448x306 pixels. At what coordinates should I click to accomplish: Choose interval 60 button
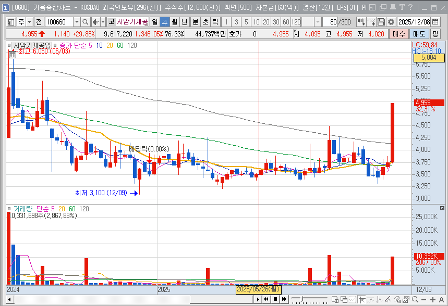click(x=286, y=22)
